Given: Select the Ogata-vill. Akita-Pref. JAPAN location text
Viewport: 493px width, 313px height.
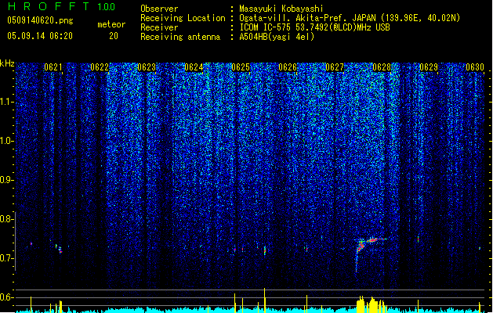Looking at the screenshot, I should click(350, 18).
